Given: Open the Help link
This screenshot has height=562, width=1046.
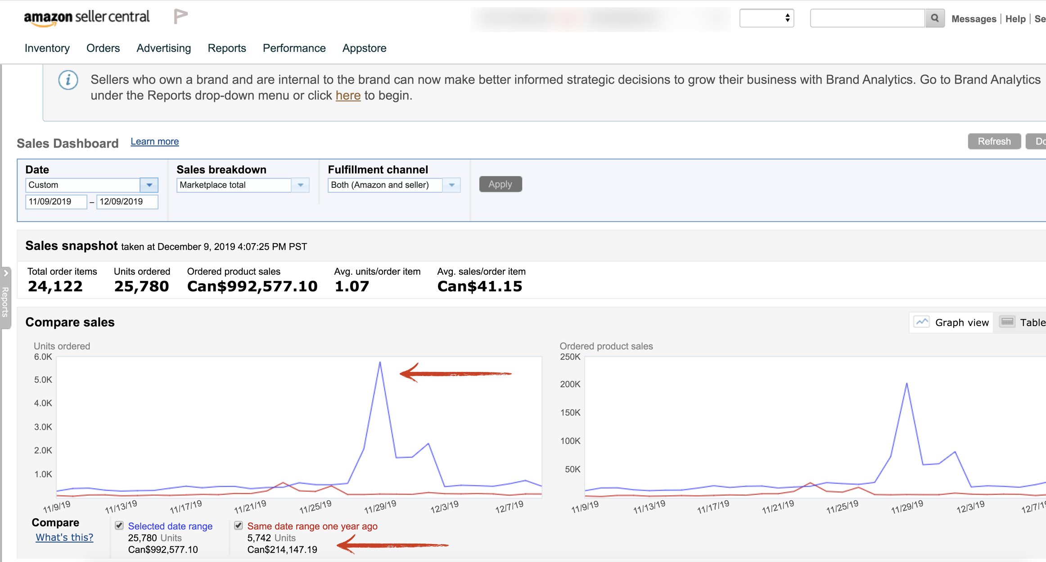Looking at the screenshot, I should tap(1015, 19).
